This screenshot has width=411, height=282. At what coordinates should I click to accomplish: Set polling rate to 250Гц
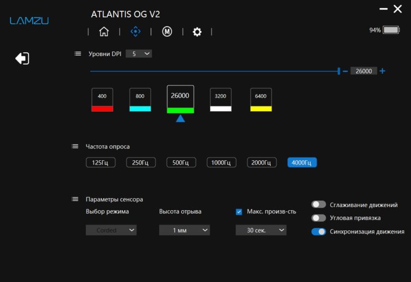click(141, 163)
